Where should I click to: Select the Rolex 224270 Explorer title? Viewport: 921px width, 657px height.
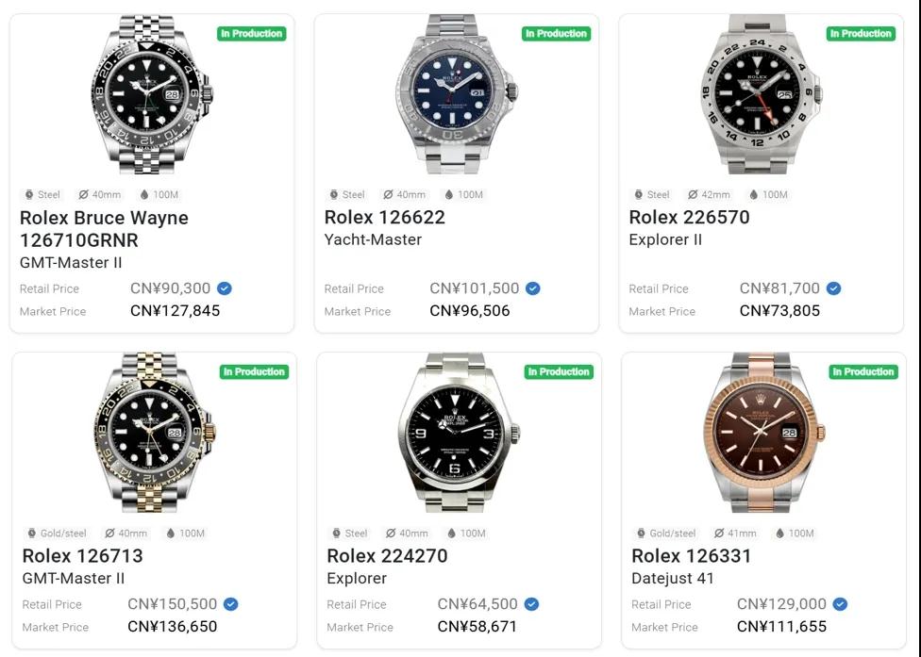387,556
